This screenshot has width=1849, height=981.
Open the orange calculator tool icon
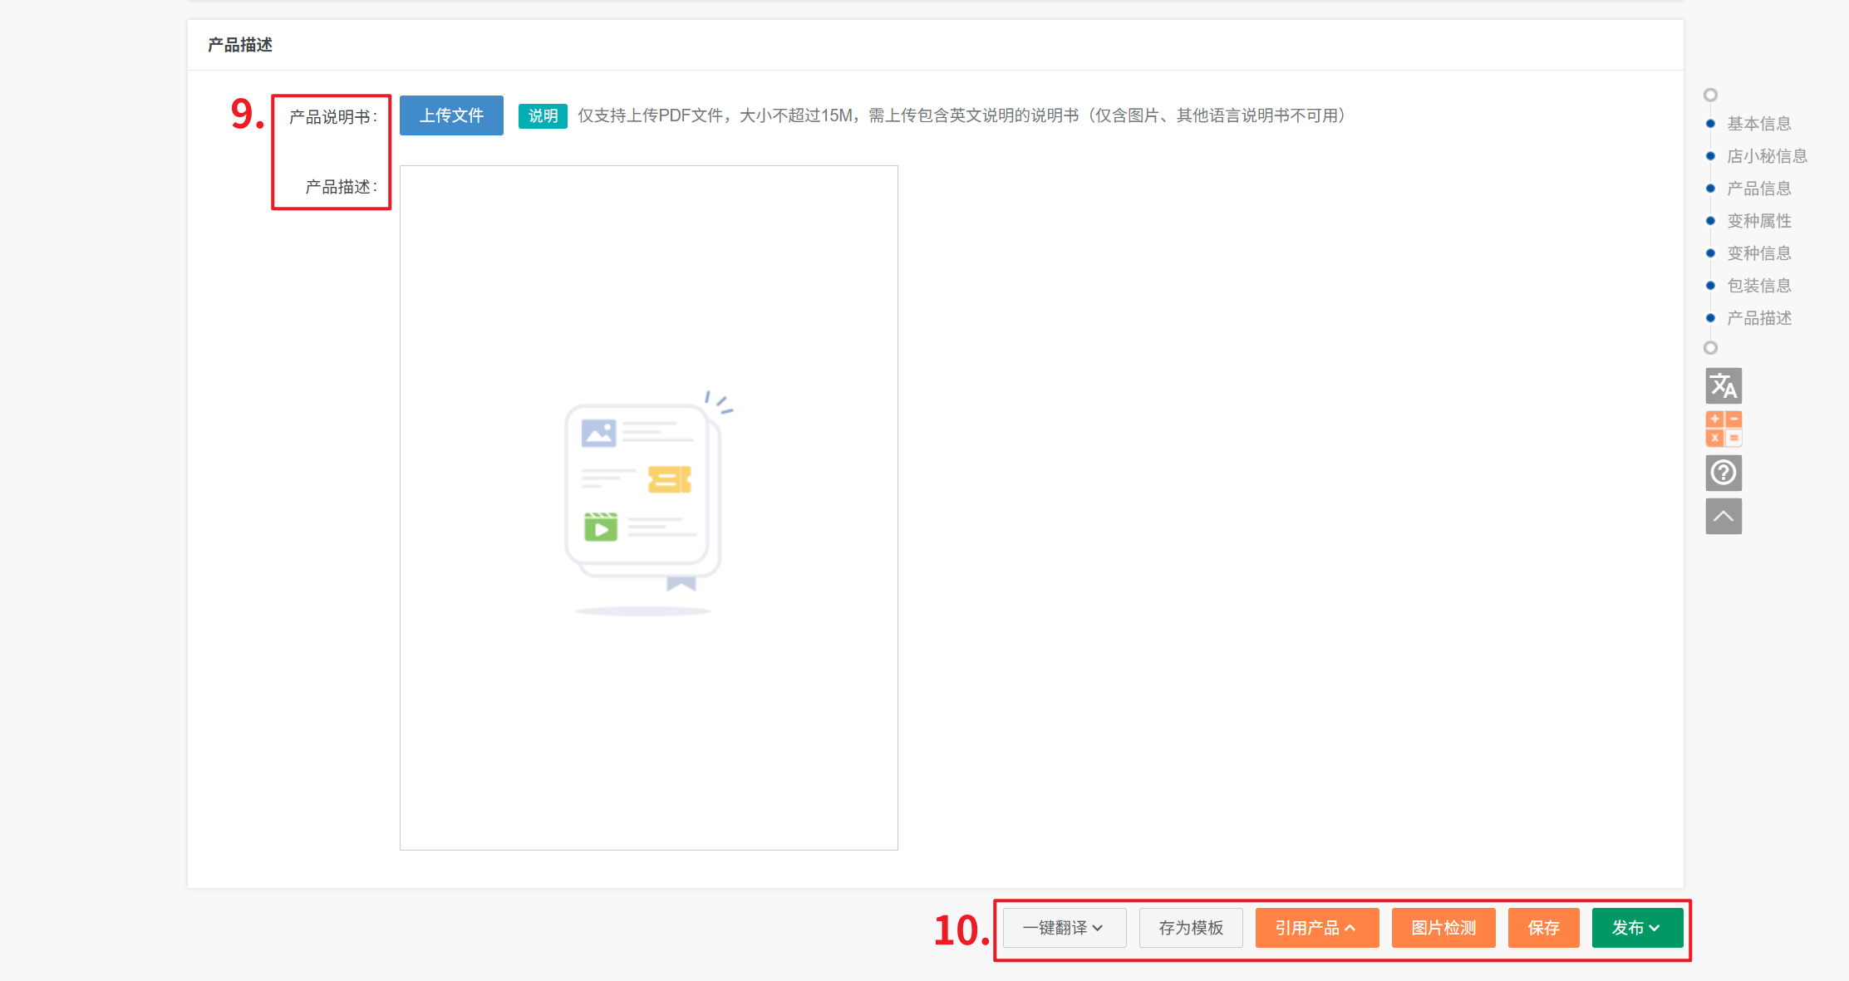click(1723, 429)
